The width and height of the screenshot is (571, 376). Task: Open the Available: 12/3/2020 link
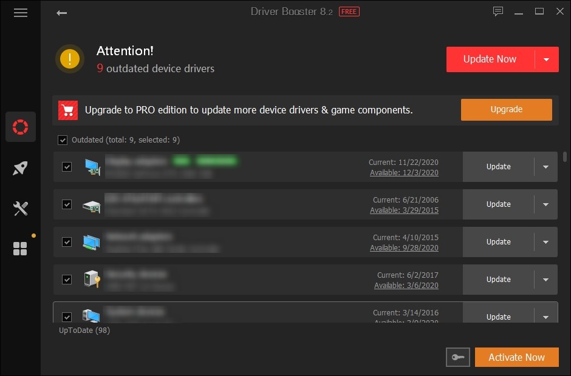404,173
